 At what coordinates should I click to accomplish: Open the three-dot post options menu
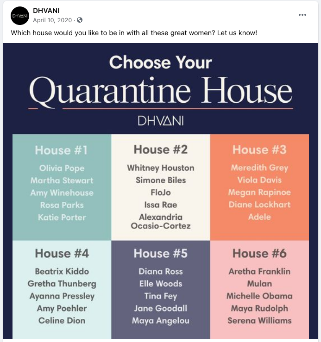coord(302,15)
